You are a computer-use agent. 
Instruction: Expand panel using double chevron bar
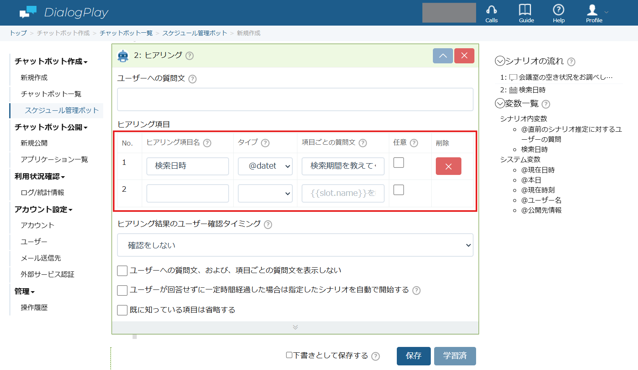[x=295, y=327]
